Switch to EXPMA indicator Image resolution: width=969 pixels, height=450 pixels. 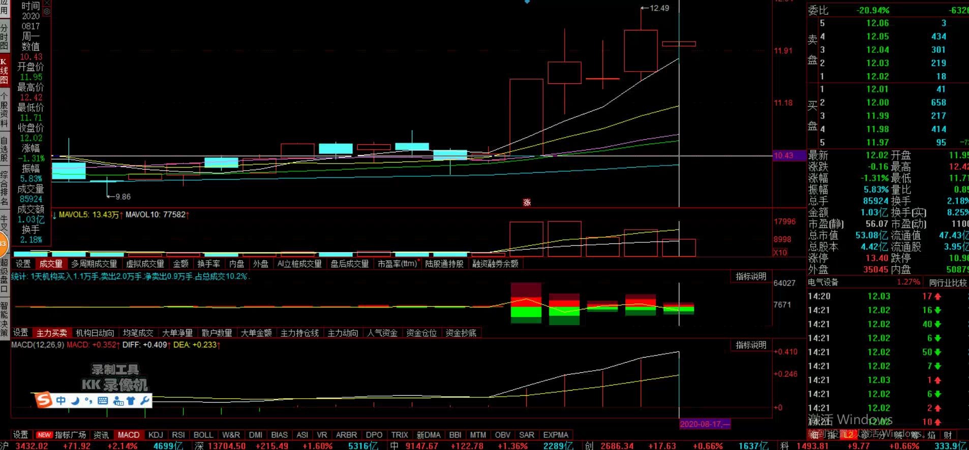click(x=556, y=435)
